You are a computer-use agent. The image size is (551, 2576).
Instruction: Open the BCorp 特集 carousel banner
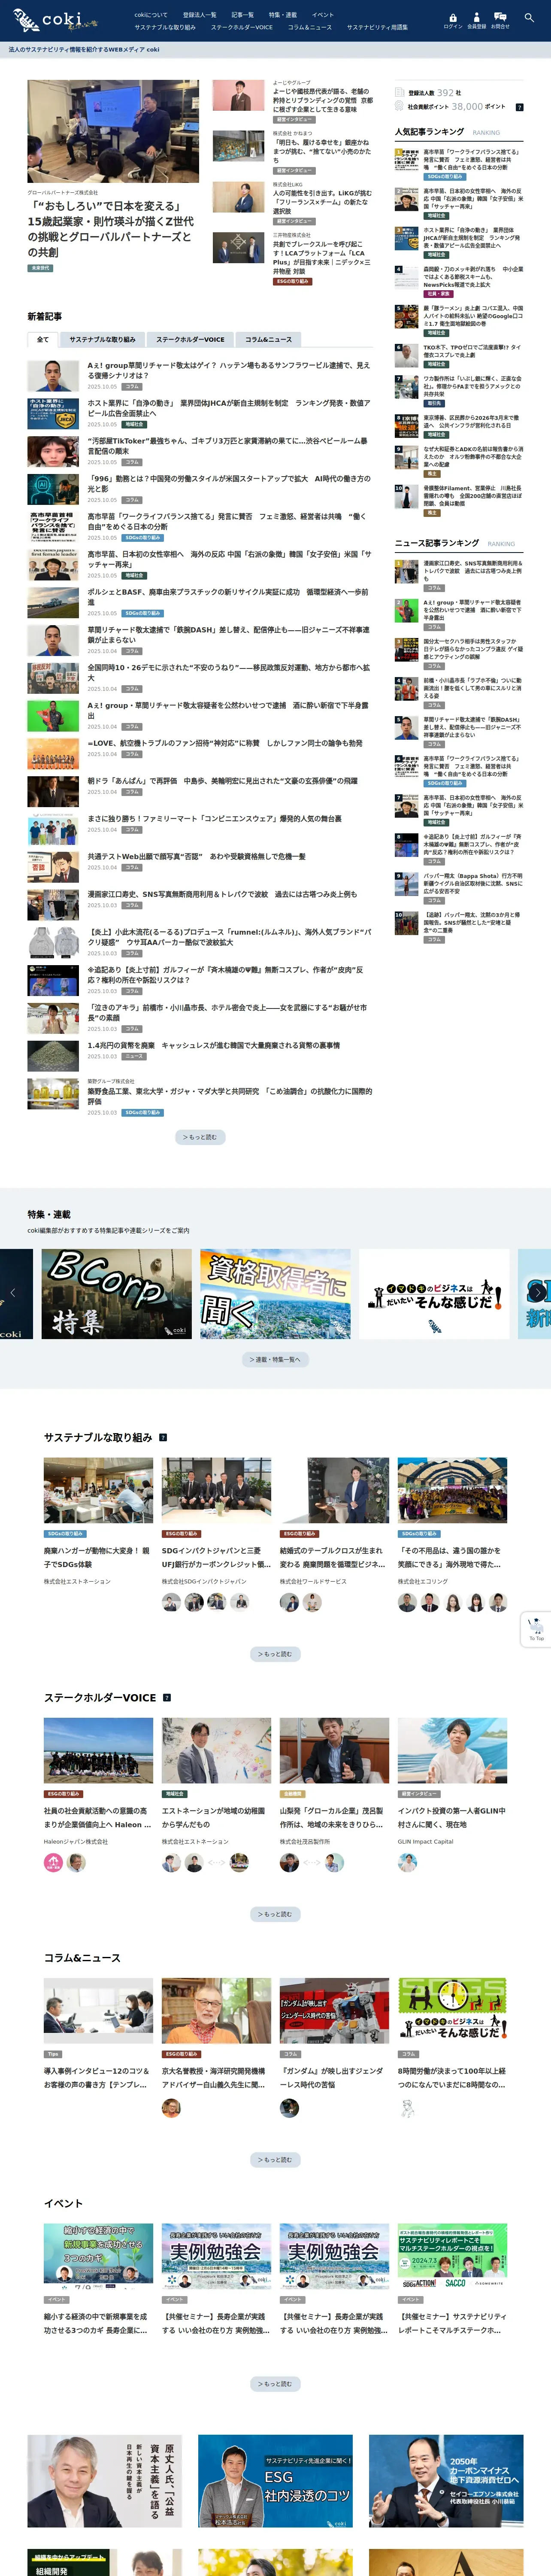click(x=117, y=1294)
